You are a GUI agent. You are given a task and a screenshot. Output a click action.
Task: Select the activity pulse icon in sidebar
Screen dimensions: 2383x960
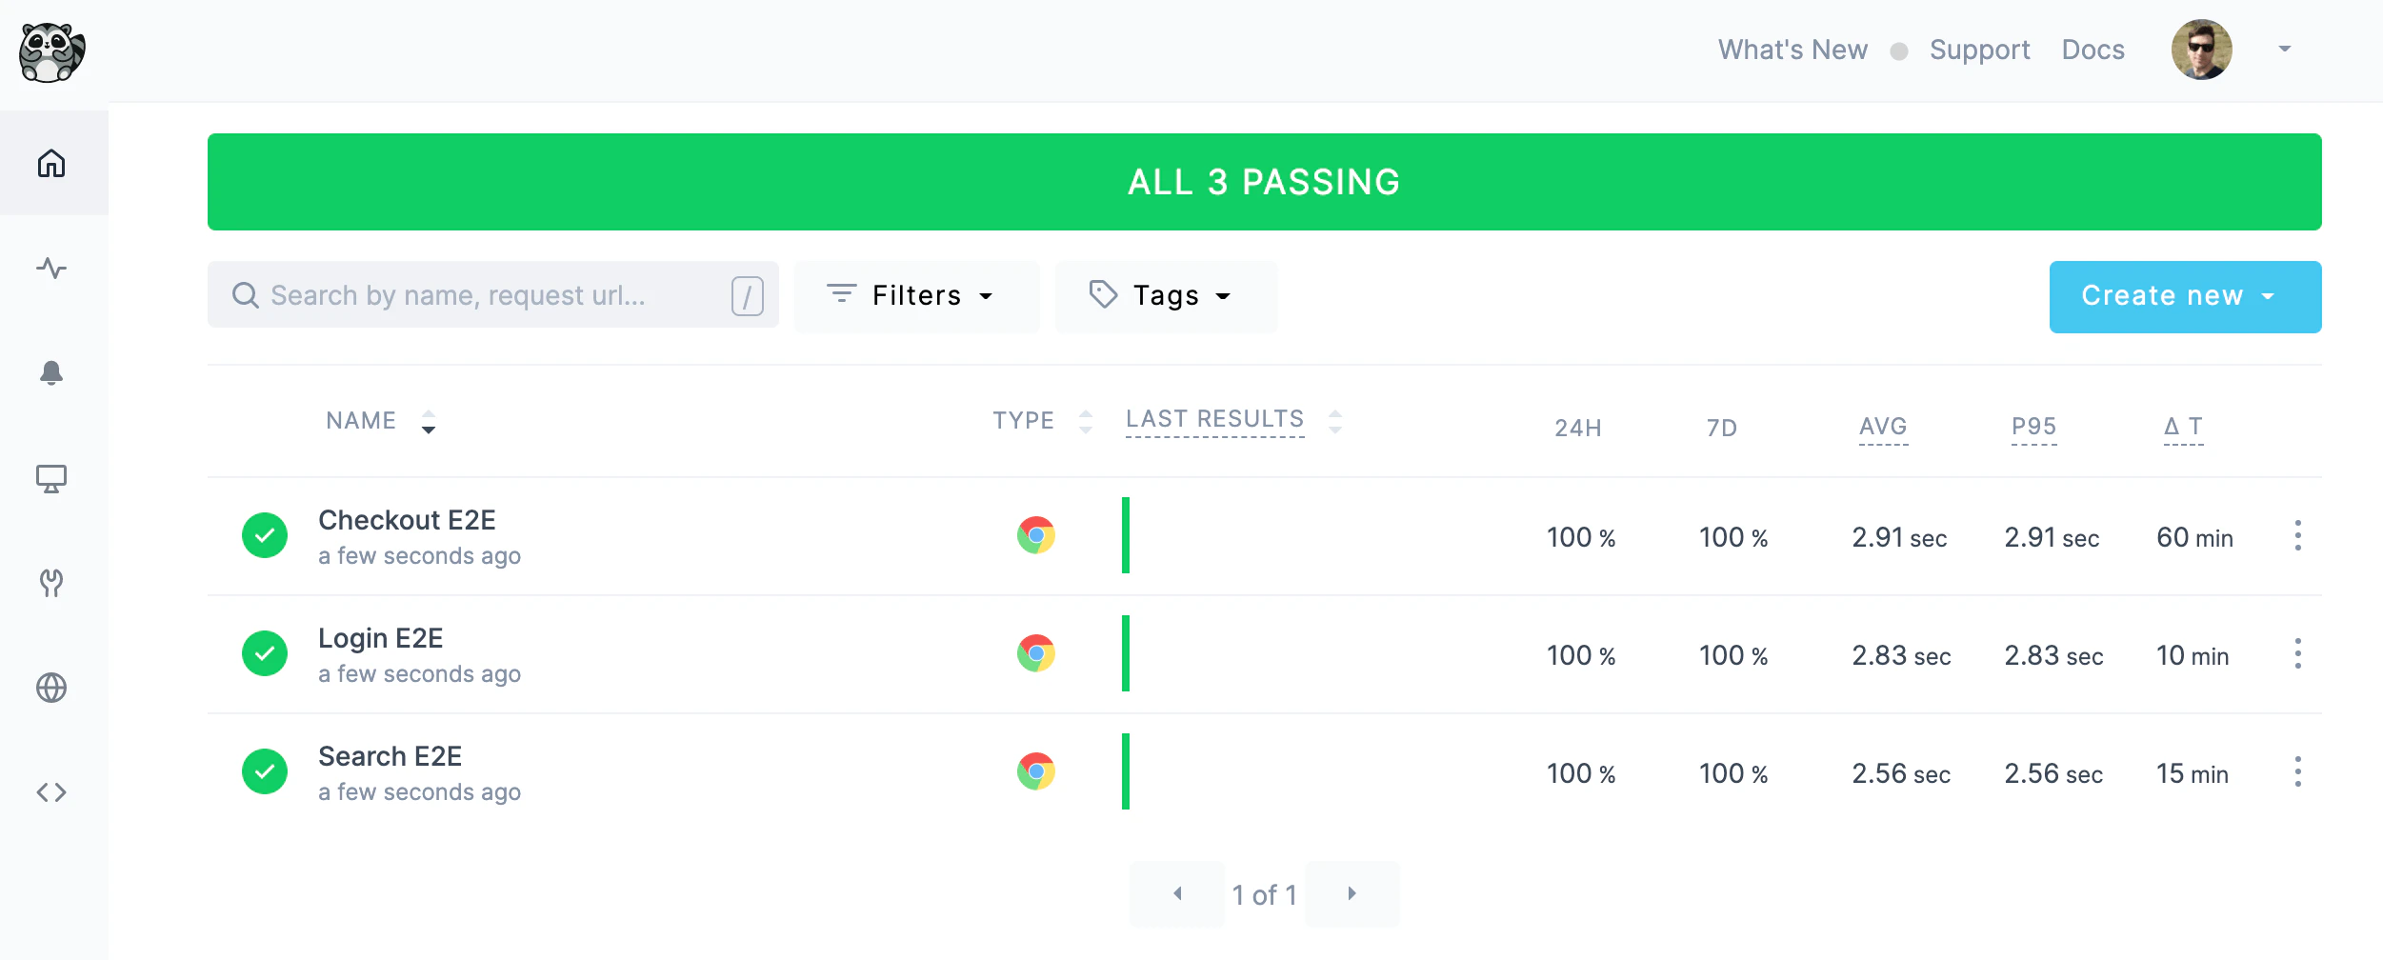(x=52, y=268)
